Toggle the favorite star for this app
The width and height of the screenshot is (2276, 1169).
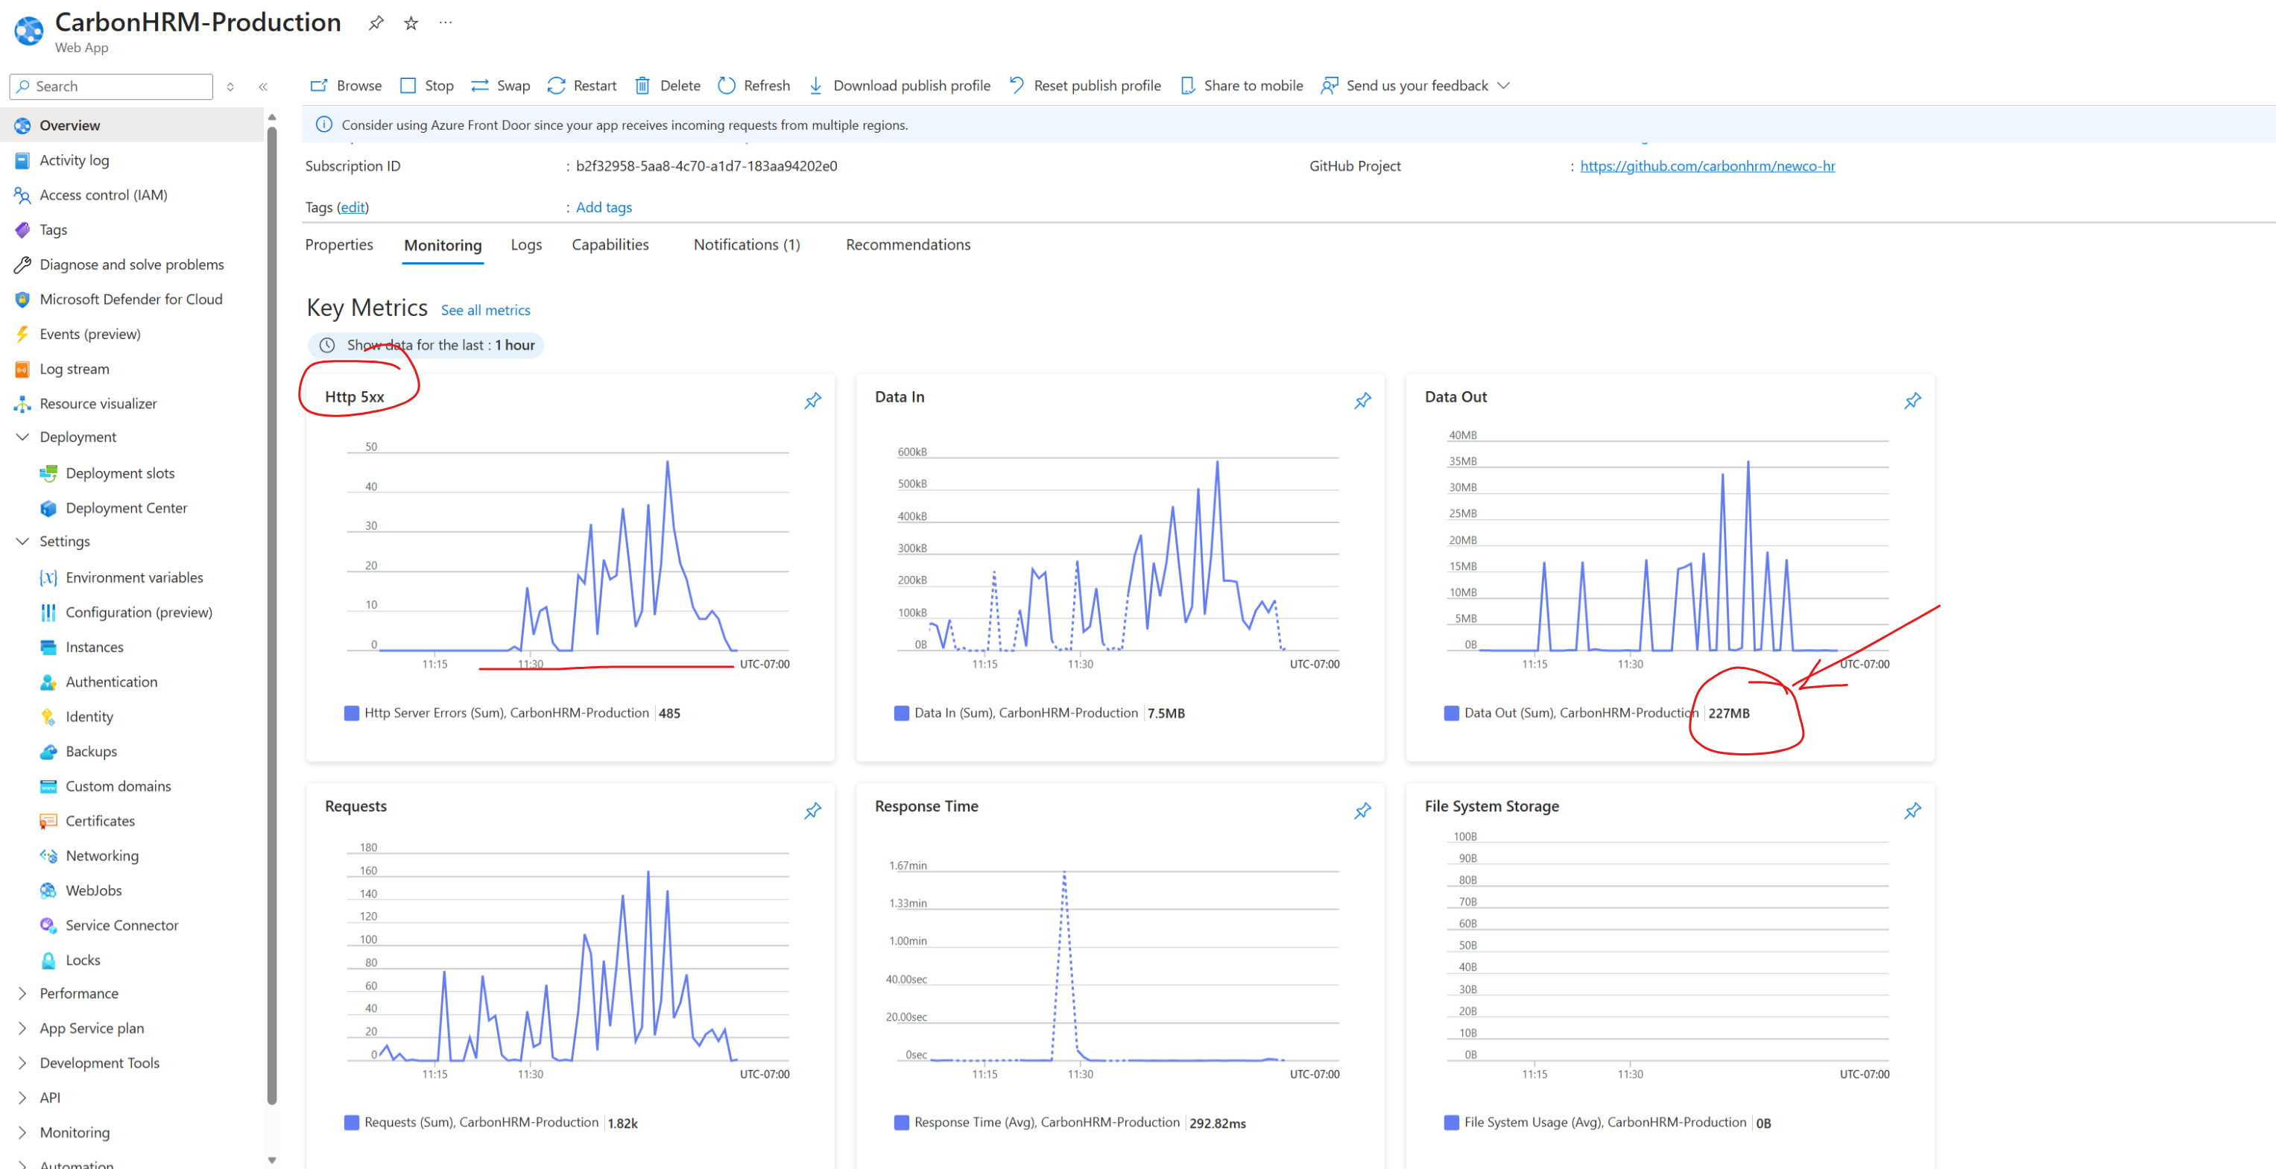(410, 23)
